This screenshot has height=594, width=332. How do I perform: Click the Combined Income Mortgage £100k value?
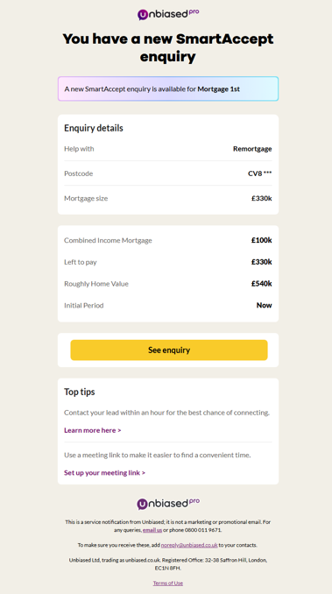tap(262, 240)
